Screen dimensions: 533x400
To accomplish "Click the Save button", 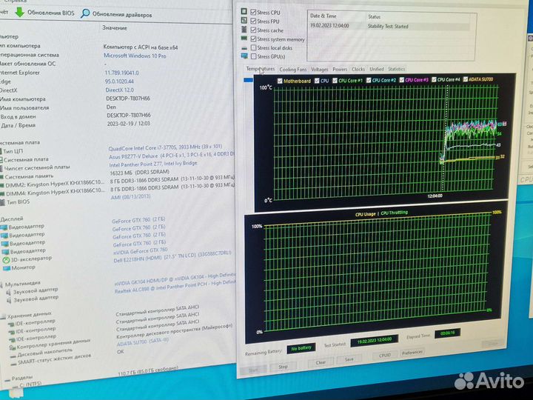I will tap(349, 359).
